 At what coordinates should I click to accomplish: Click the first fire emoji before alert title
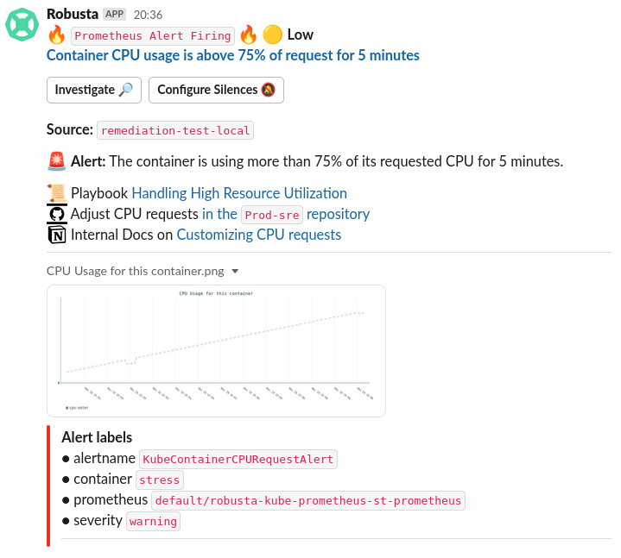click(57, 35)
